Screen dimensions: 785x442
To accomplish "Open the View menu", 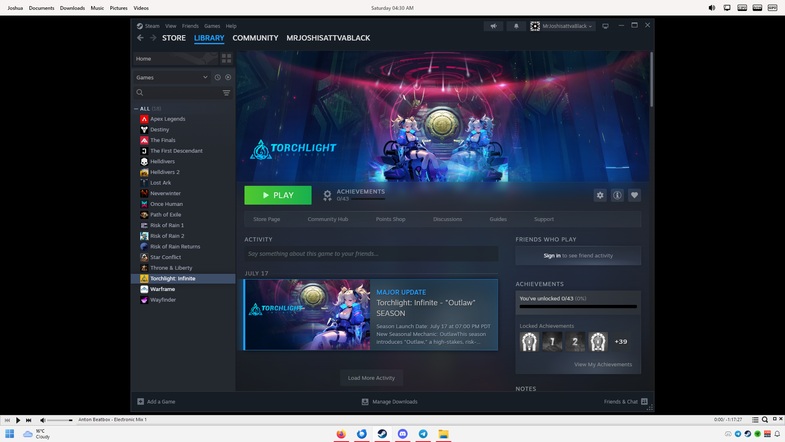I will click(x=170, y=26).
